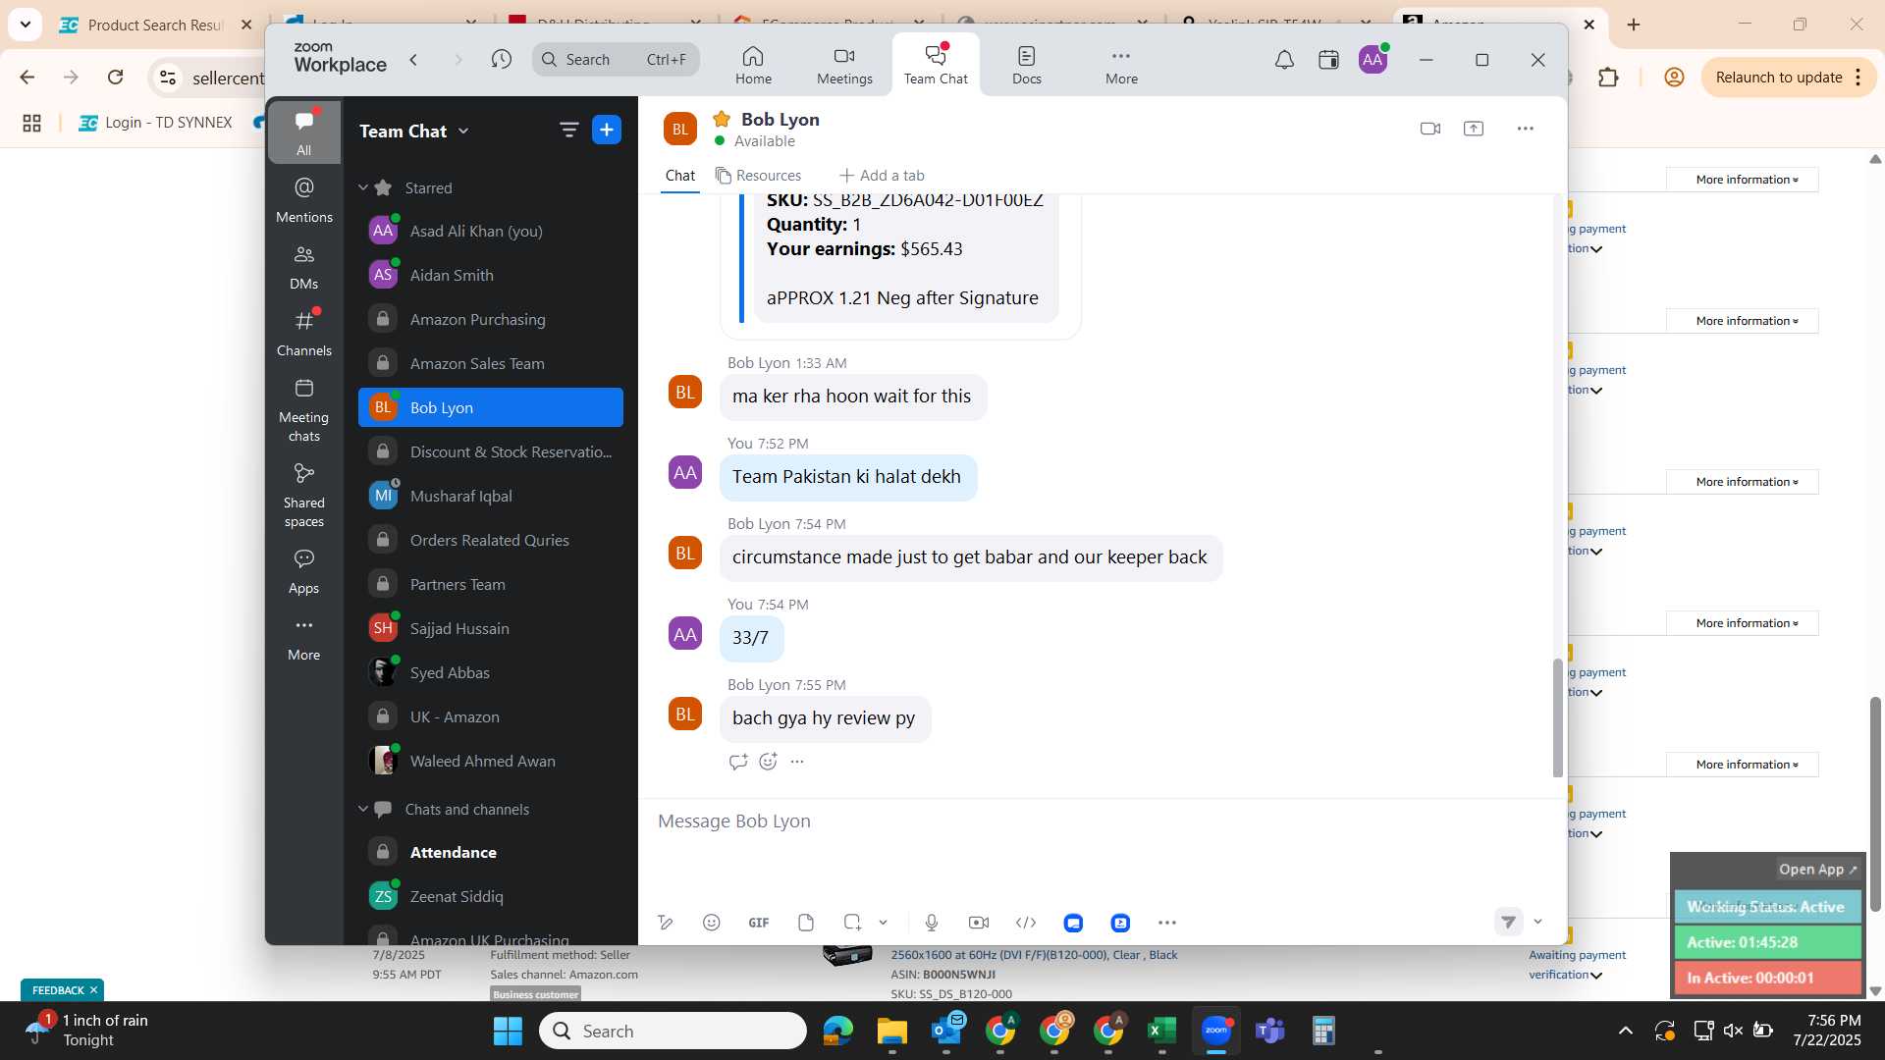The height and width of the screenshot is (1060, 1885).
Task: Open Shared spaces in sidebar
Action: [303, 495]
